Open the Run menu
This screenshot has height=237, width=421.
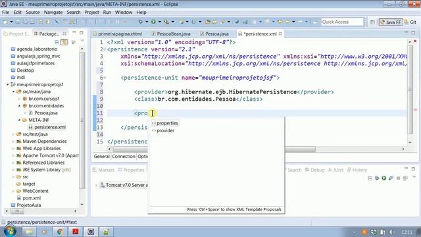(x=107, y=13)
